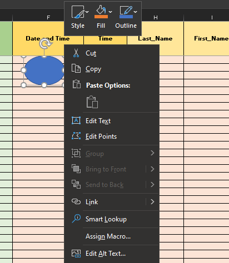
Task: Click the chain Link icon
Action: point(76,201)
